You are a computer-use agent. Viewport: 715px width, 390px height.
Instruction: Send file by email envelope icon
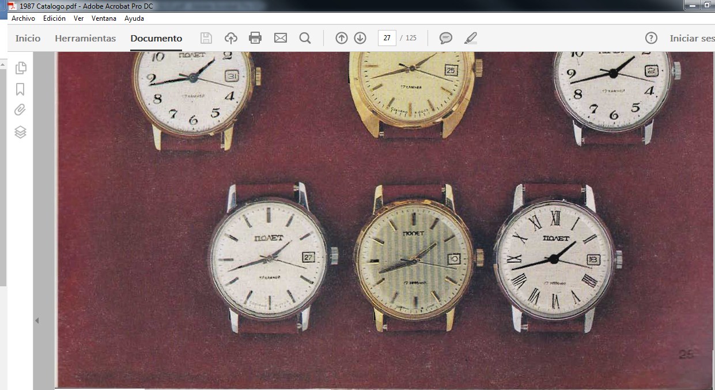point(280,38)
